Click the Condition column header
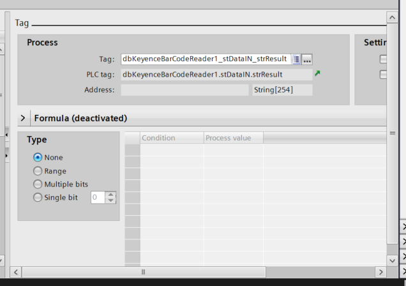The width and height of the screenshot is (406, 286). (172, 138)
